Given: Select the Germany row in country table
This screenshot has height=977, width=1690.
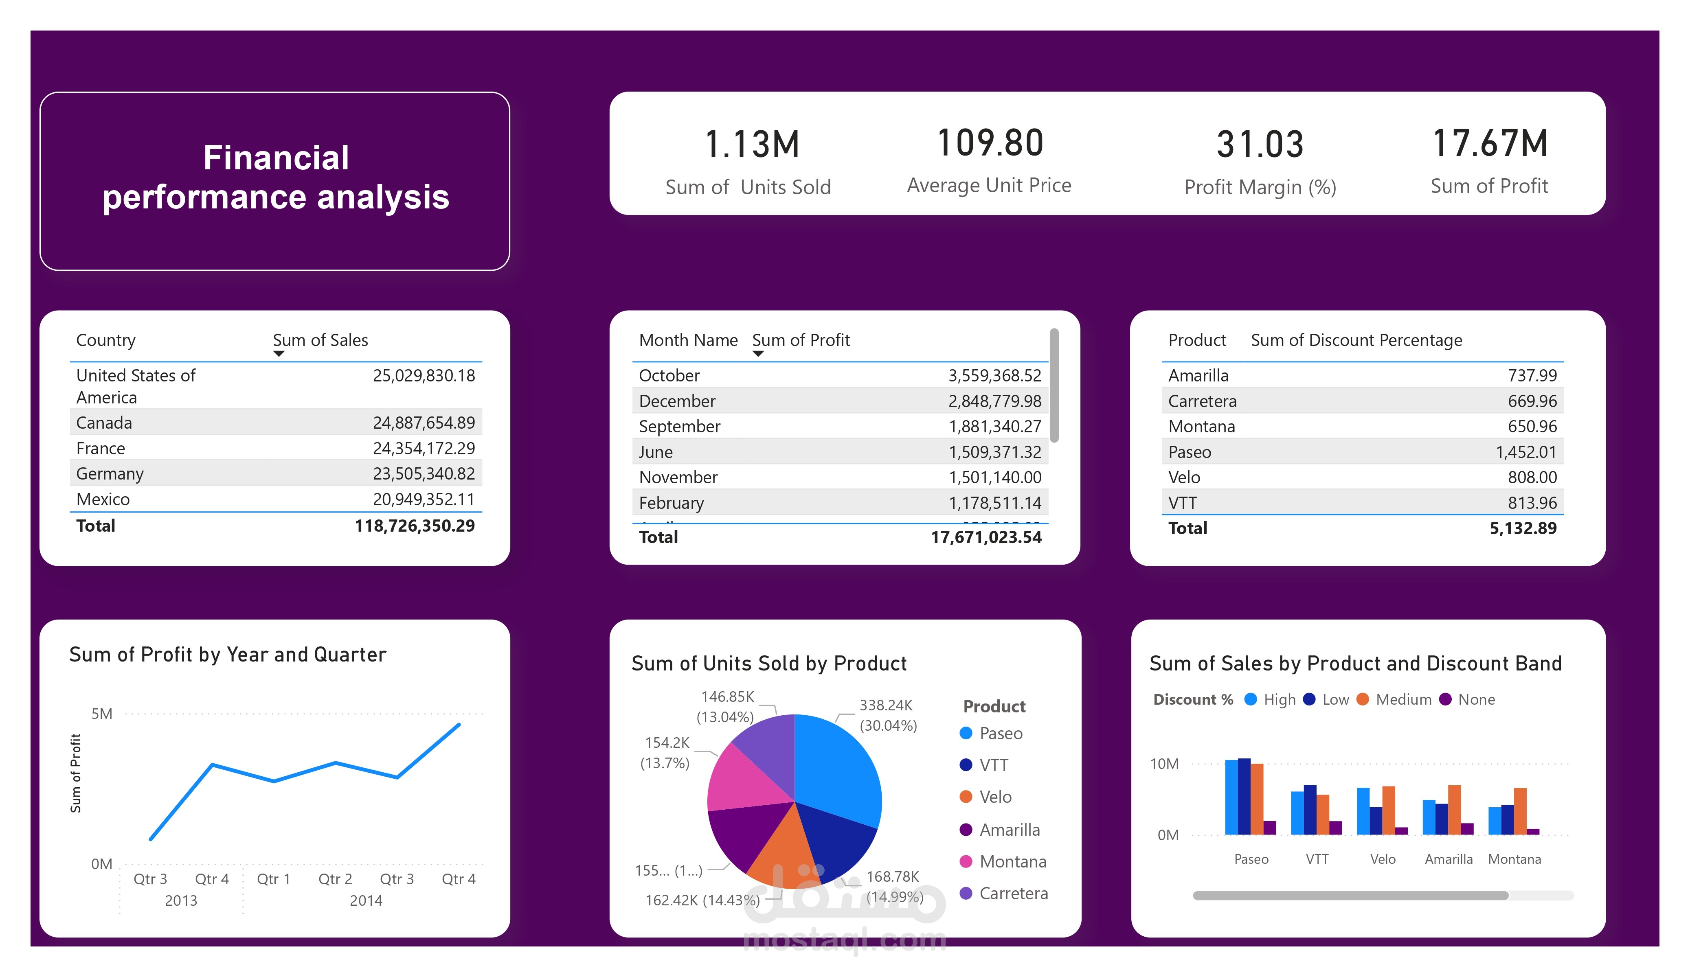Looking at the screenshot, I should [276, 473].
